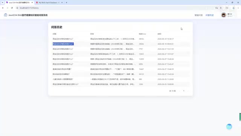Click the duration value 12450
Viewport: 241px width, 136px height.
pyautogui.click(x=141, y=59)
